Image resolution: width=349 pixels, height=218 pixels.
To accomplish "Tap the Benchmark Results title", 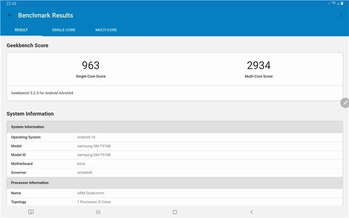I will point(46,16).
